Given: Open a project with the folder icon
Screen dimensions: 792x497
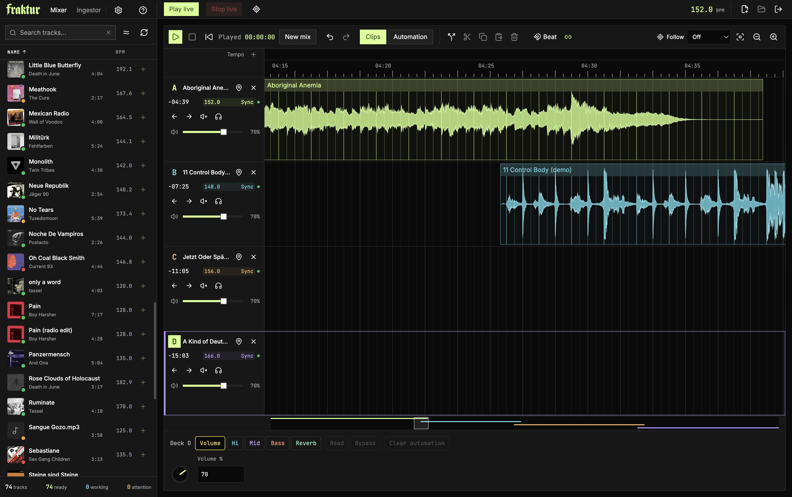Looking at the screenshot, I should tap(761, 9).
